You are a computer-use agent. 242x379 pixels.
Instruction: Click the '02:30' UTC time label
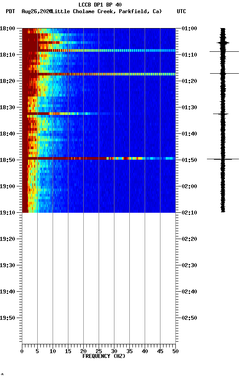click(189, 265)
